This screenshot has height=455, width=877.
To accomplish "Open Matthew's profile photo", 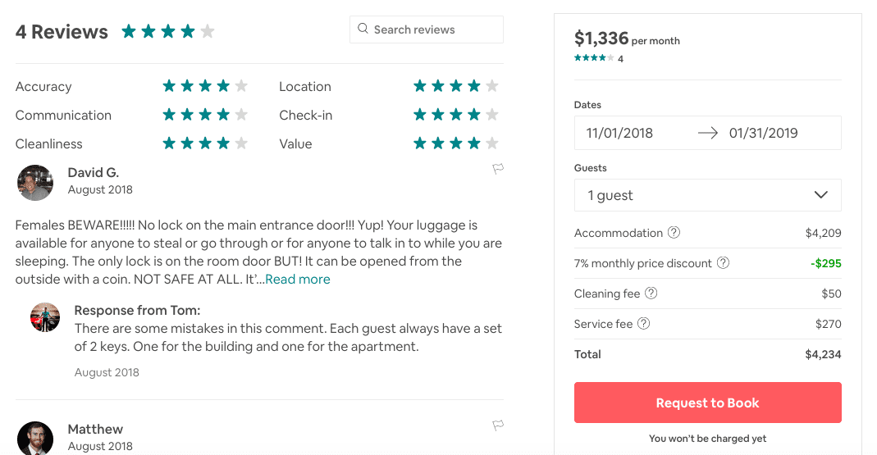I will click(35, 439).
